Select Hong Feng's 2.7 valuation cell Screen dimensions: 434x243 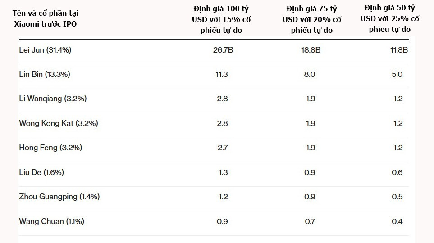point(223,148)
